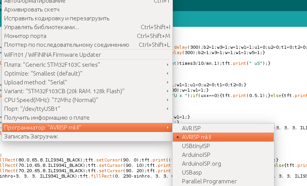
Task: Click Записать Загрузчик to burn bootloader
Action: (x=31, y=136)
